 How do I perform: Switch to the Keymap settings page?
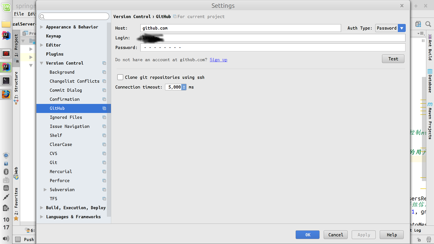53,36
